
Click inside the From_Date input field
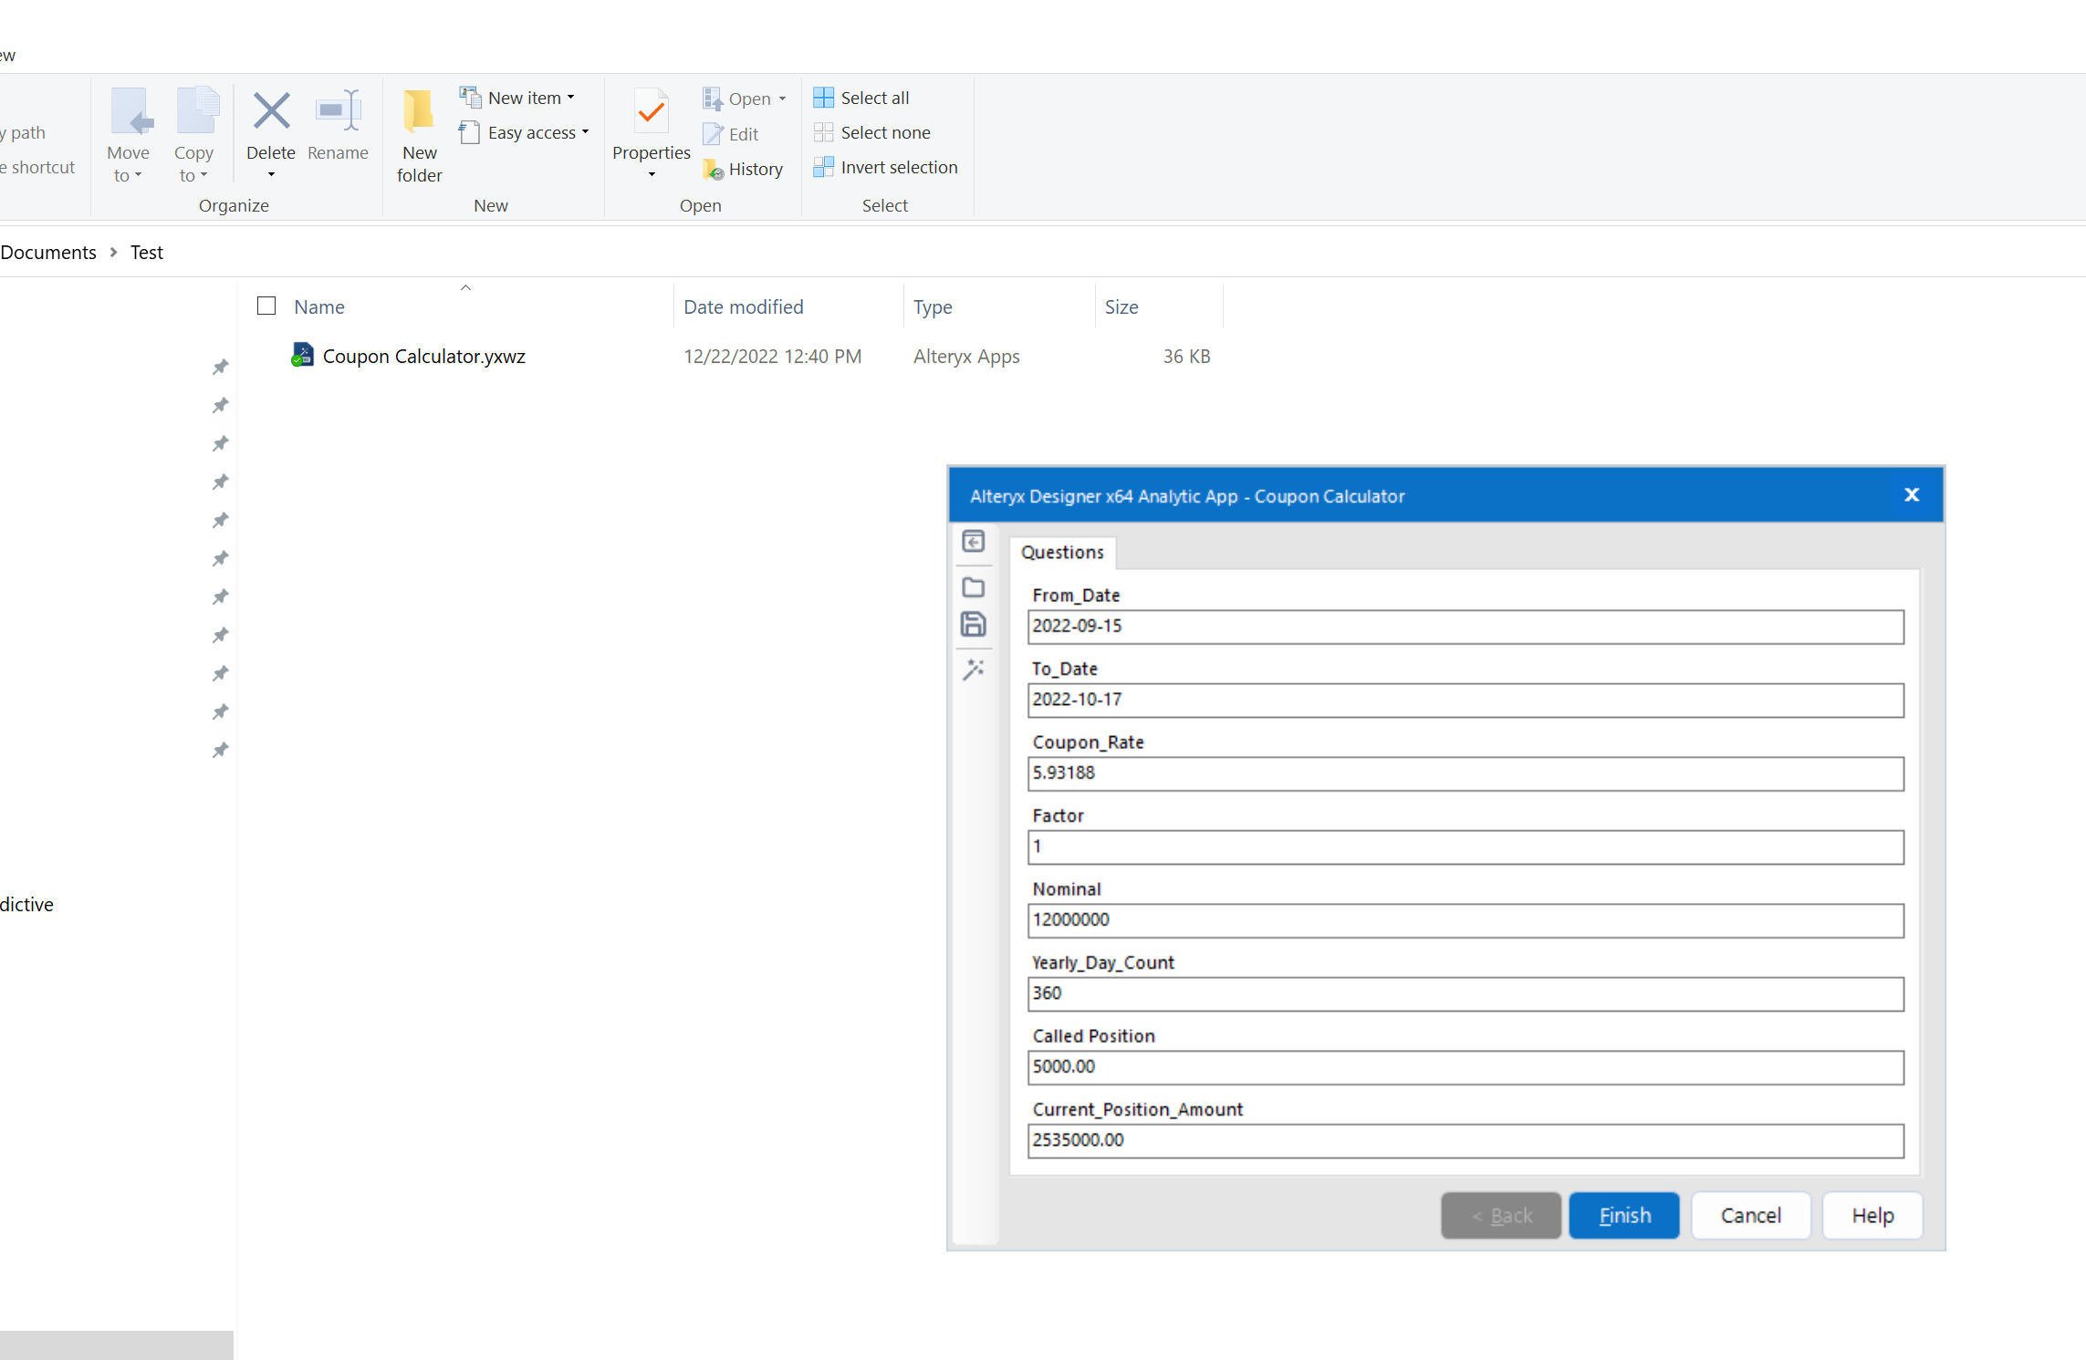tap(1460, 627)
